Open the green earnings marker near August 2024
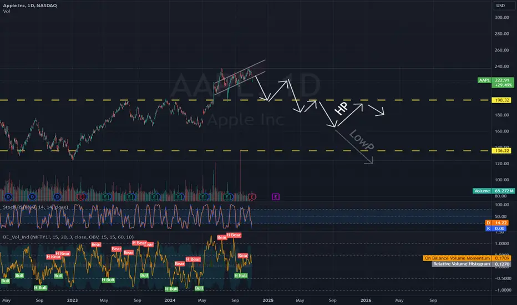This screenshot has height=305, width=517. pyautogui.click(x=227, y=197)
